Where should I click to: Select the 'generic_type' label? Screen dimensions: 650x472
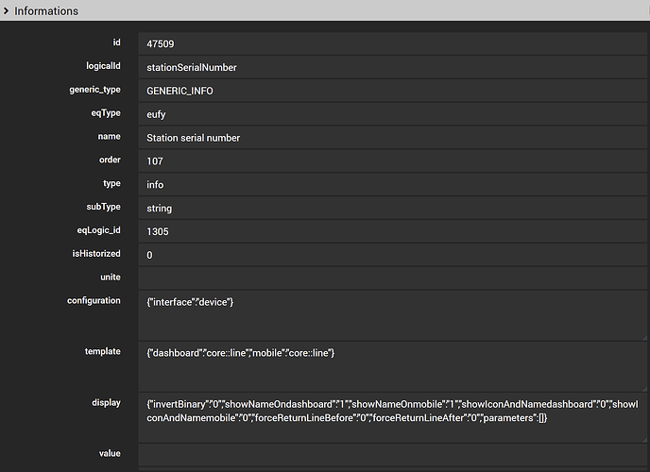click(x=94, y=90)
